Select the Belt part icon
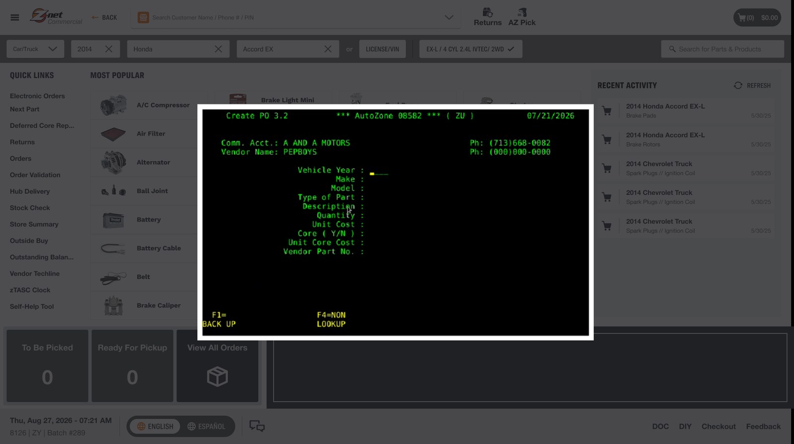Screen dimensions: 794x444 point(114,277)
